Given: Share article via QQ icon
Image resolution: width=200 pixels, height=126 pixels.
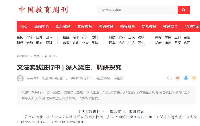Looking at the screenshot, I should (x=186, y=78).
